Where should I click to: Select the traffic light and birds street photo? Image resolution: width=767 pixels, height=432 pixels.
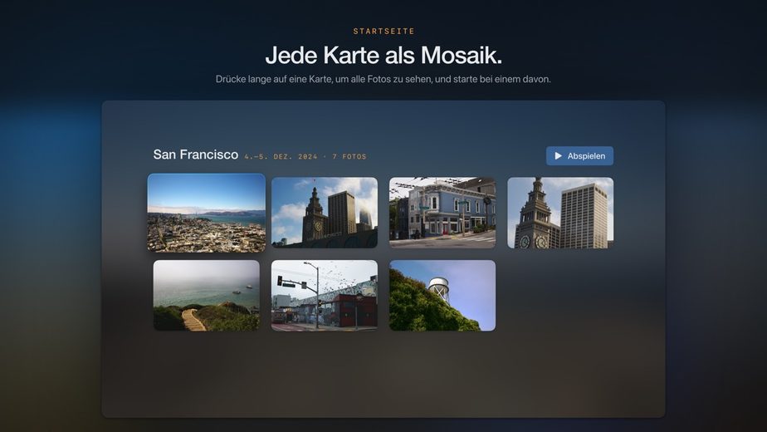coord(325,296)
